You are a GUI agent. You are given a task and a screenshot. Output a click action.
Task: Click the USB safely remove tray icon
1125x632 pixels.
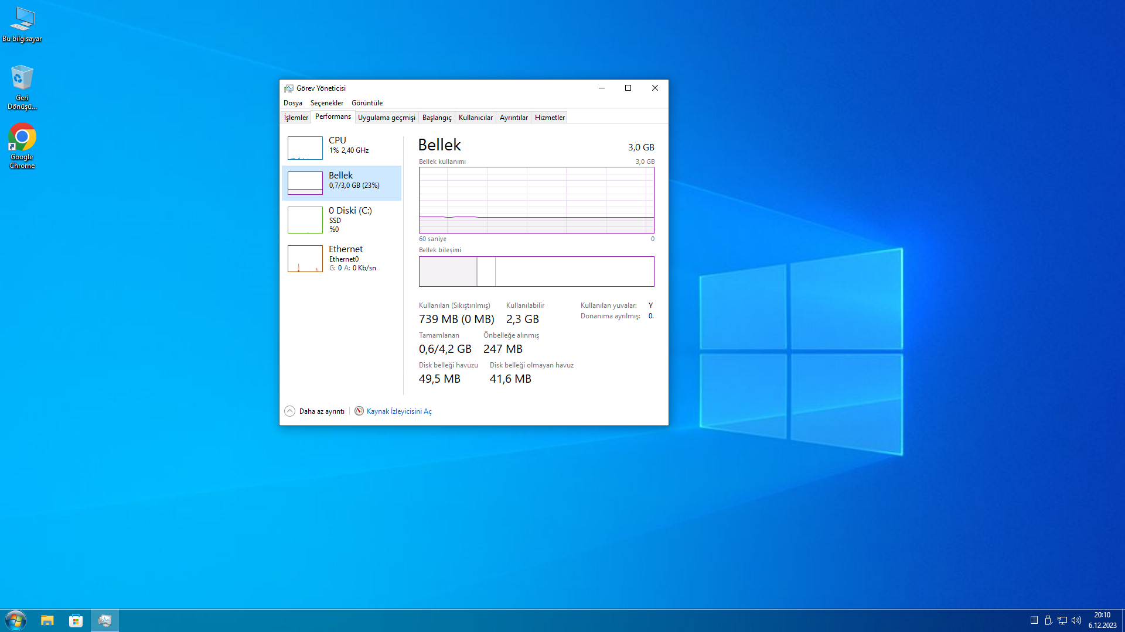[x=1048, y=620]
